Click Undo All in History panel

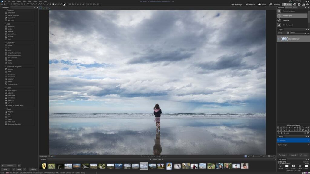click(x=293, y=155)
